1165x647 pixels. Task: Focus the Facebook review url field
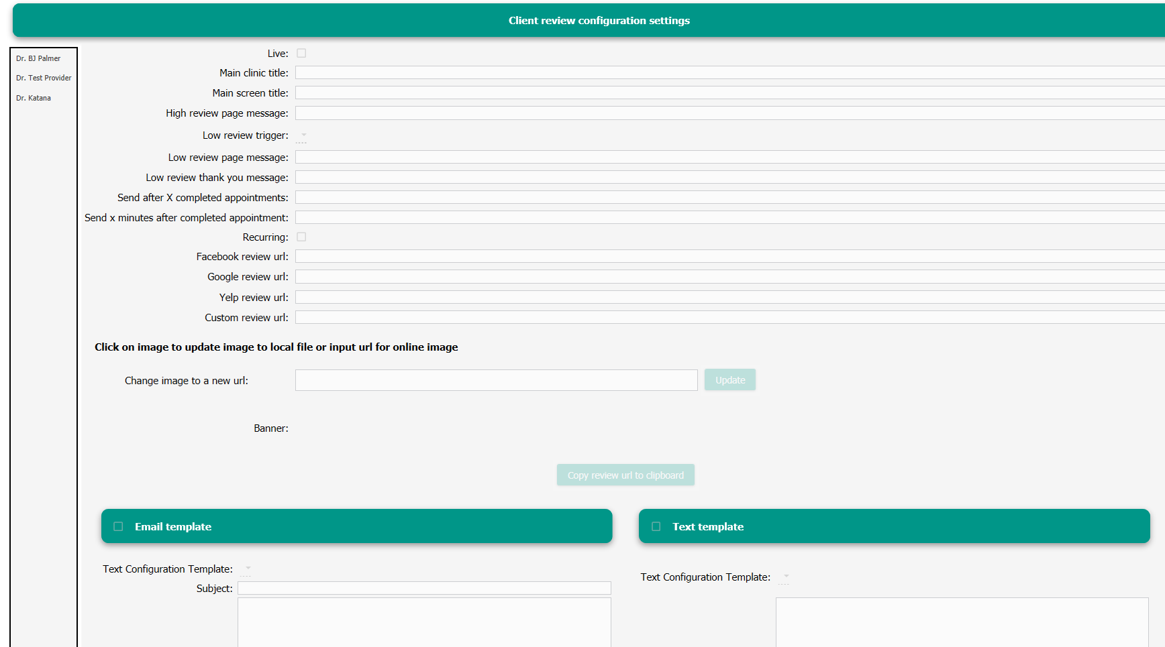pyautogui.click(x=730, y=256)
